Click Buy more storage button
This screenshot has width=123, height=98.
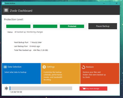93,89
